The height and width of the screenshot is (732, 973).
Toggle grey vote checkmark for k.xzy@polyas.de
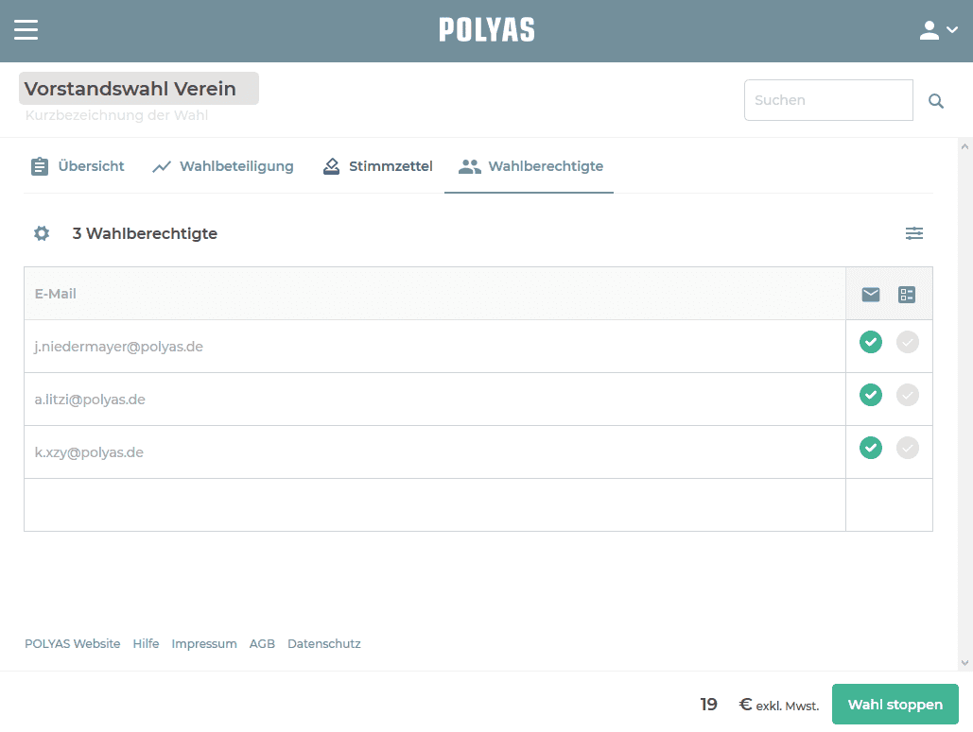(x=908, y=448)
